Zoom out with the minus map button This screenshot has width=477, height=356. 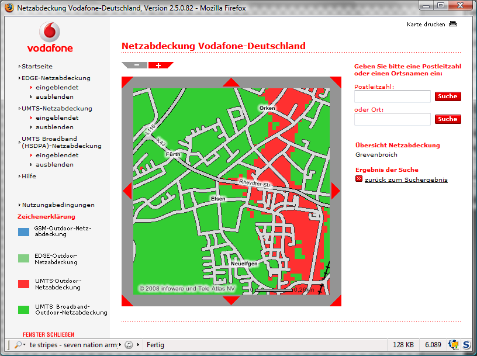pos(136,65)
